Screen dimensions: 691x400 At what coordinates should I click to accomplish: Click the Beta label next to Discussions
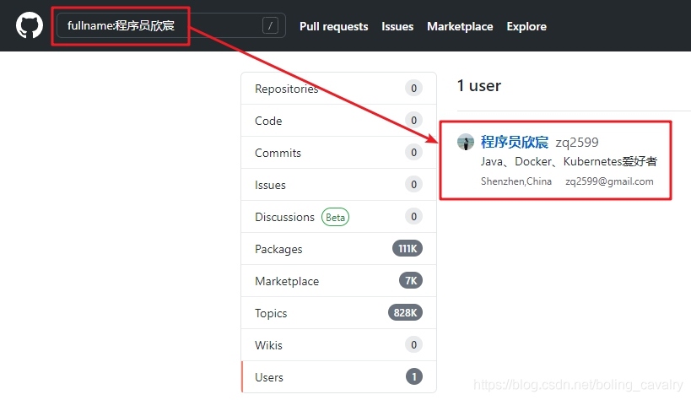335,217
